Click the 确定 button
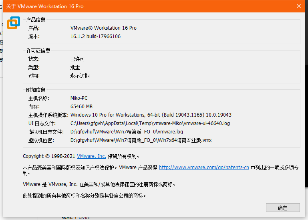 tap(282, 208)
